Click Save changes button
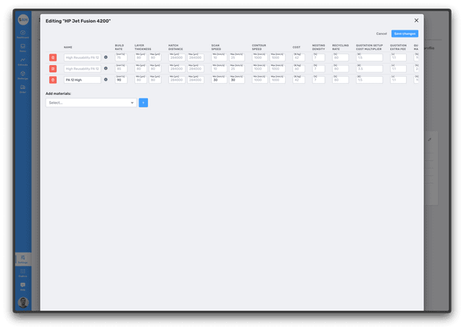 pos(405,33)
